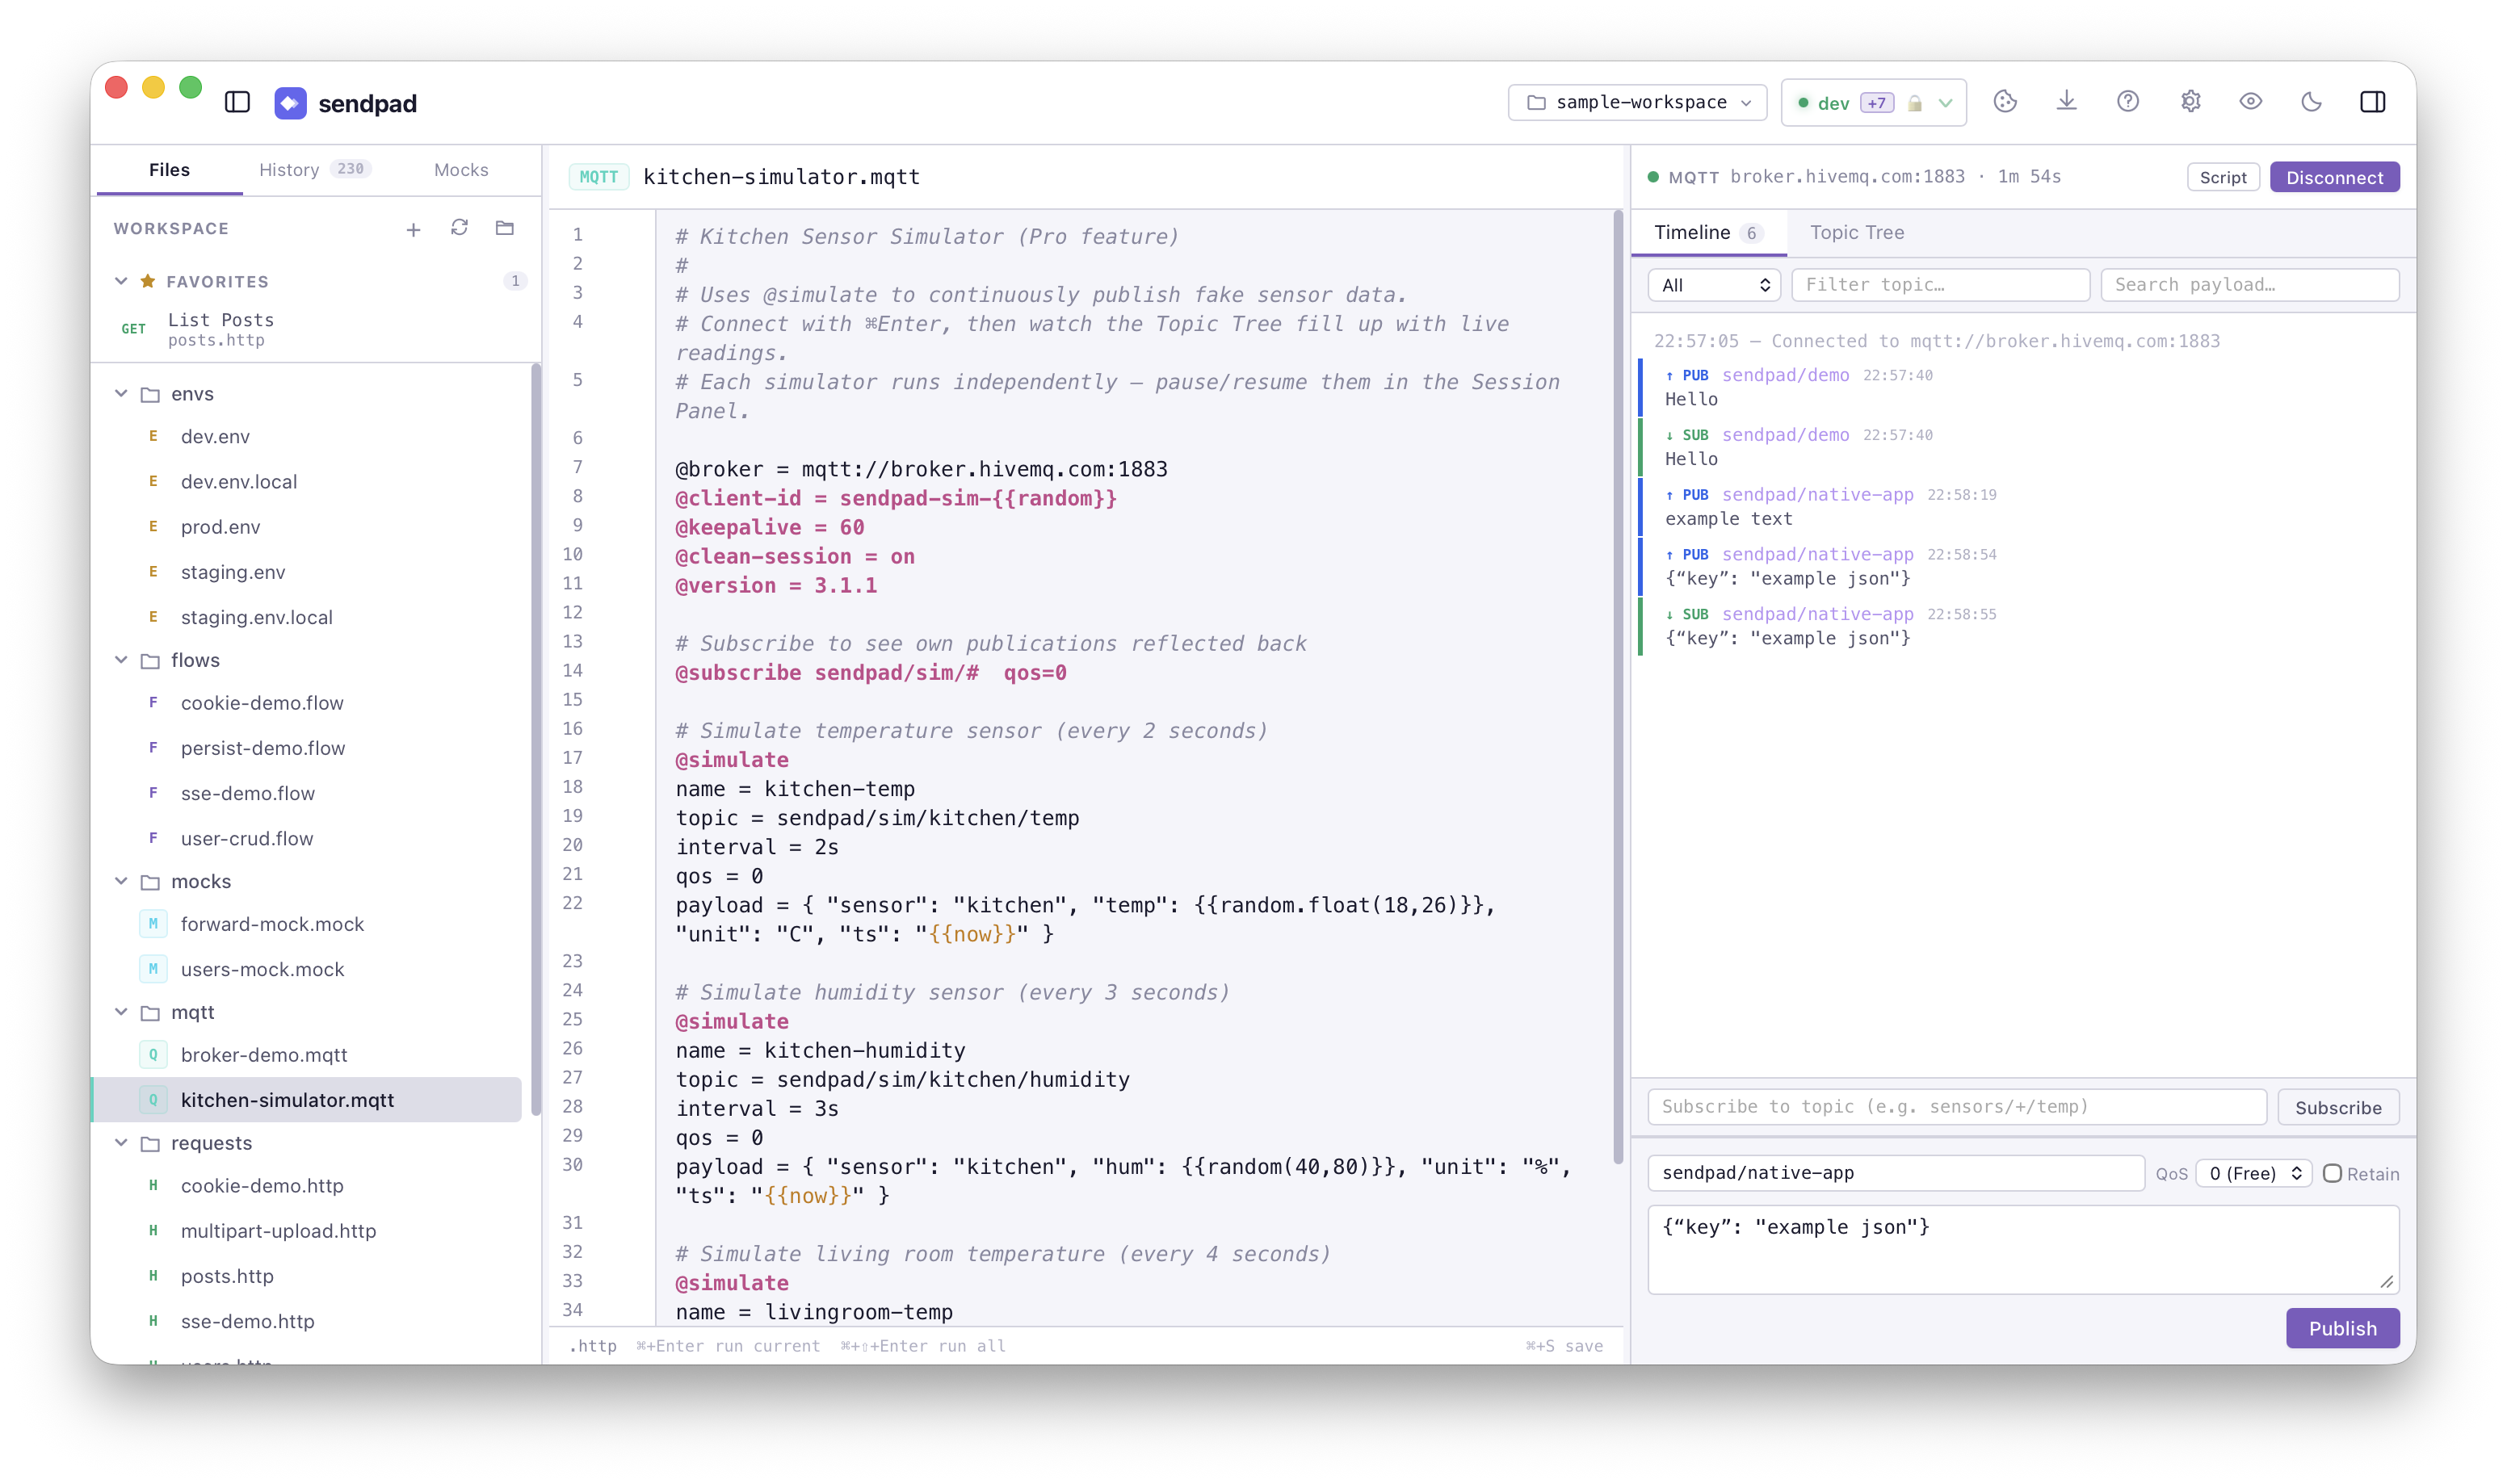2507x1484 pixels.
Task: Click the publish topic sendpad/native-app field
Action: tap(1896, 1173)
